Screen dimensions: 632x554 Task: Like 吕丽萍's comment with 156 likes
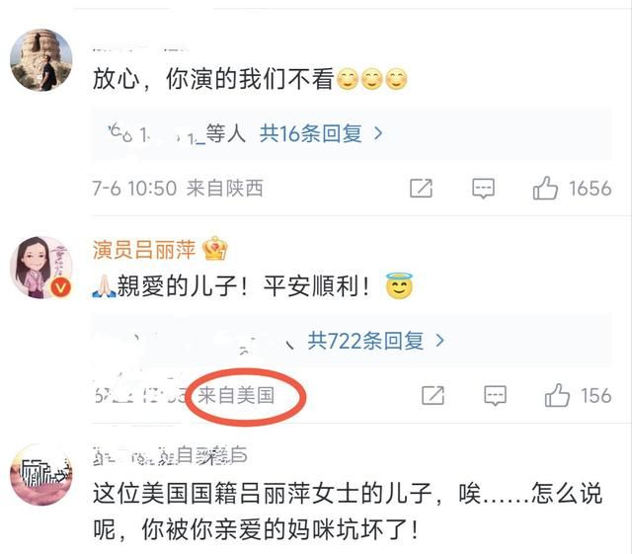[x=557, y=395]
